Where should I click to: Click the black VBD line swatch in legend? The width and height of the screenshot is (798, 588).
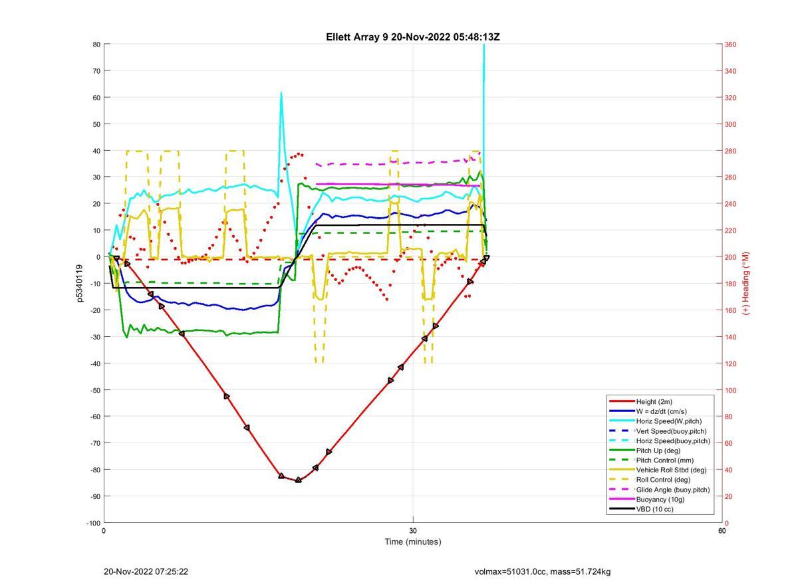click(621, 509)
